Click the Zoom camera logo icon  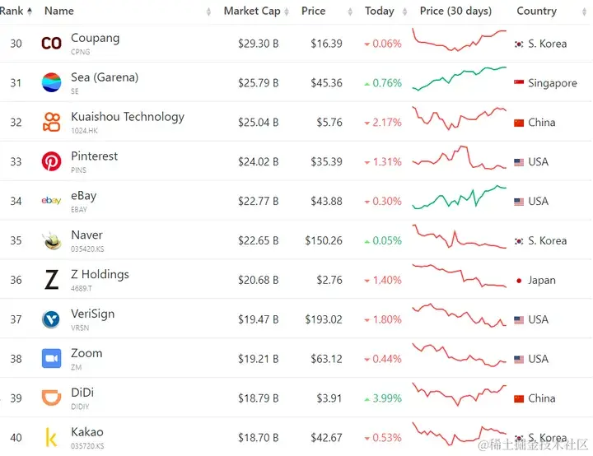point(51,359)
